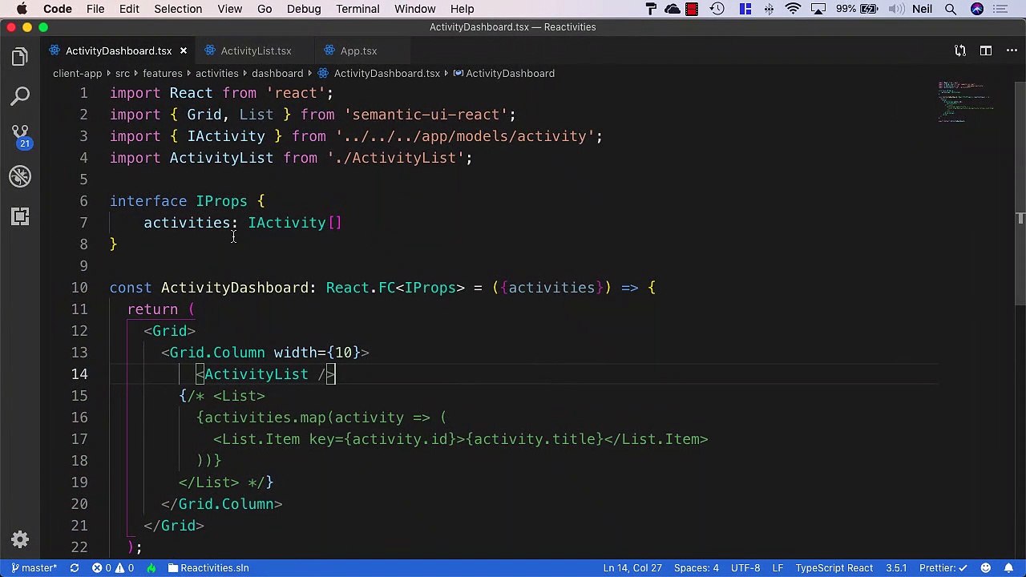
Task: Click the Open Changes icon in editor toolbar
Action: click(959, 50)
